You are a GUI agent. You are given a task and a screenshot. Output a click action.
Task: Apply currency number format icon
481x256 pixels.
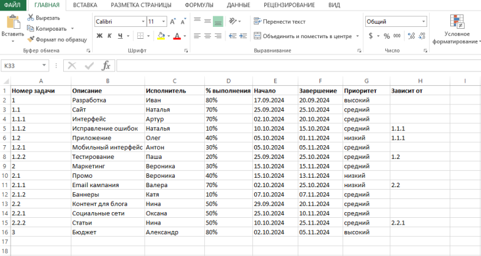click(x=370, y=36)
